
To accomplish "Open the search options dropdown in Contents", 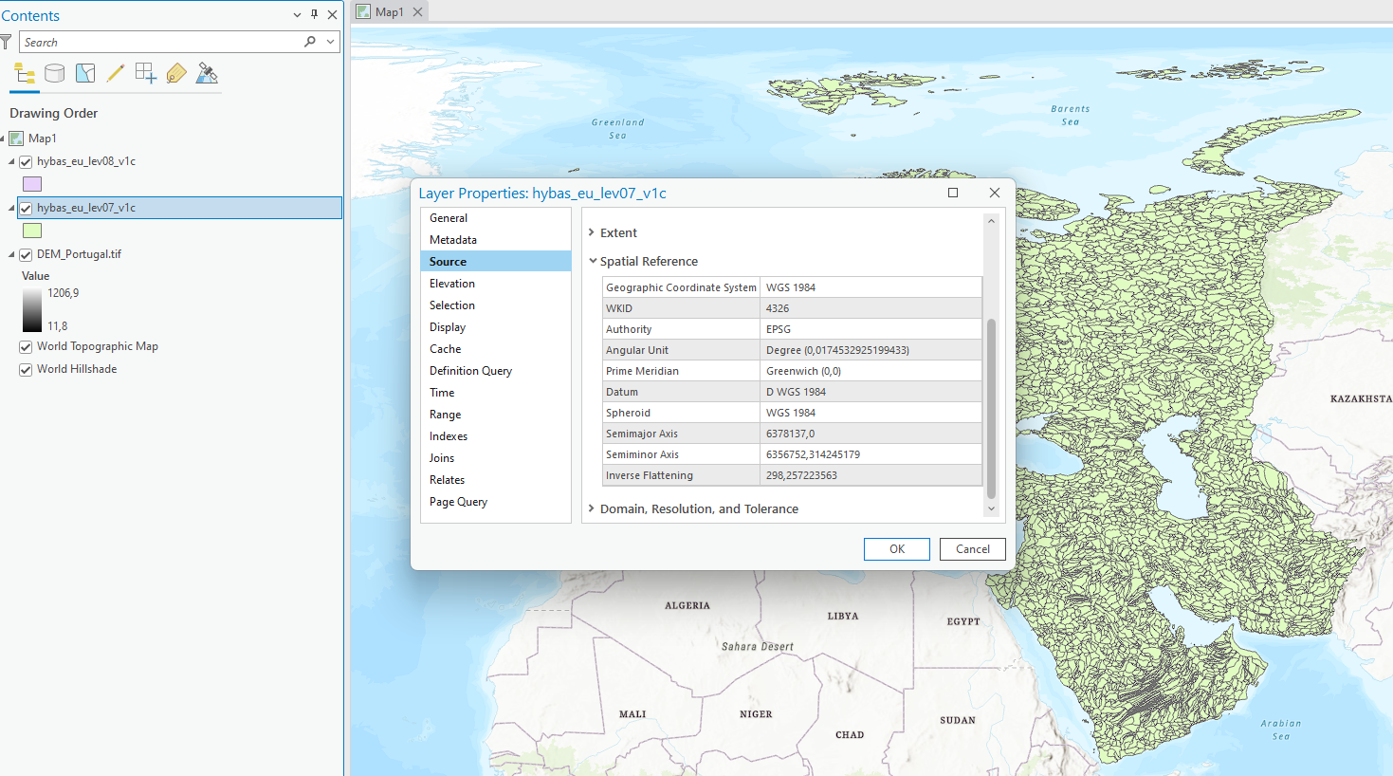I will pos(329,42).
